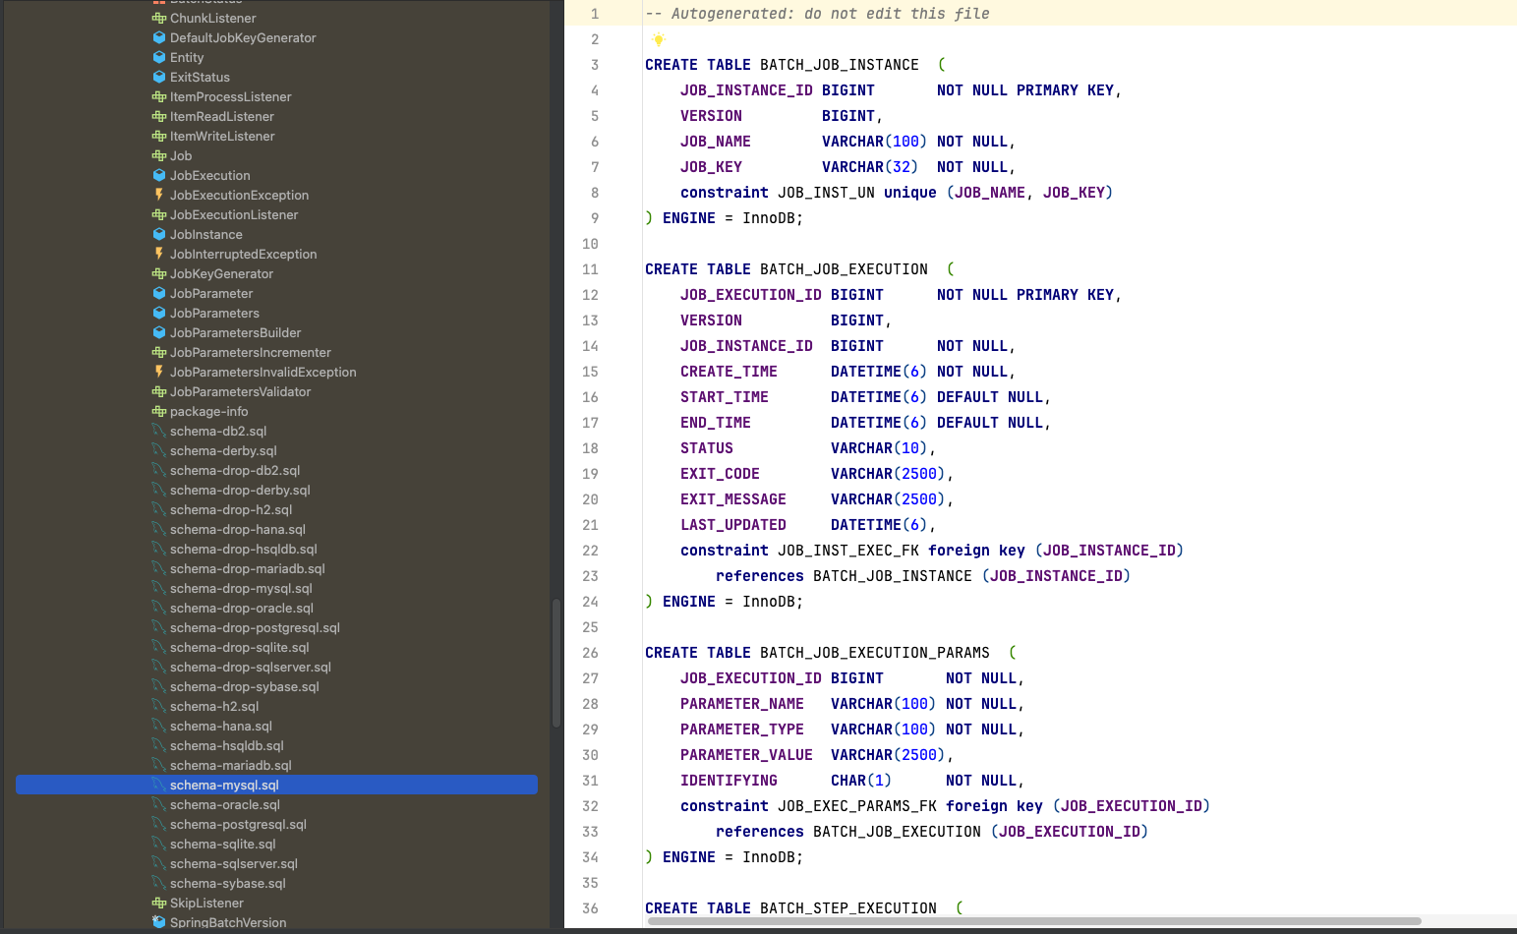
Task: Open schema-mariadb.sql from the tree
Action: pos(231,765)
